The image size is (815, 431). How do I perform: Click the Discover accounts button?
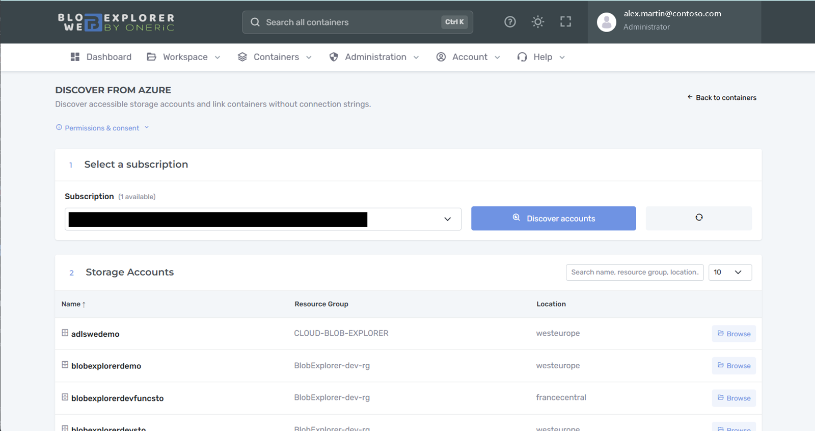tap(553, 218)
